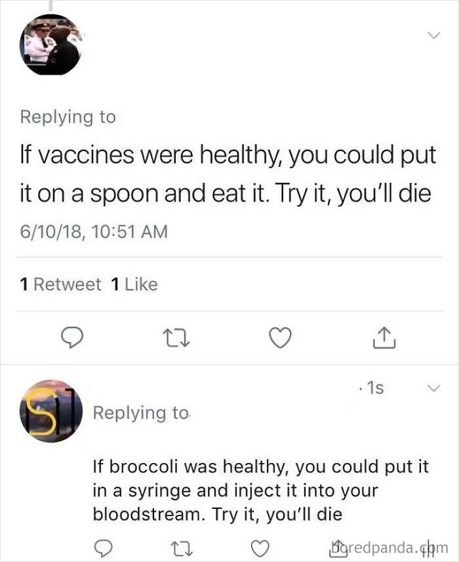Open the top tweet author's profile picture
The width and height of the screenshot is (459, 562).
point(50,45)
